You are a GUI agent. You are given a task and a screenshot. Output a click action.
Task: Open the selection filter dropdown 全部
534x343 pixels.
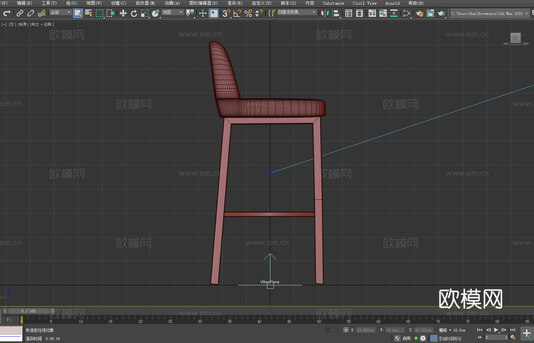pos(60,12)
